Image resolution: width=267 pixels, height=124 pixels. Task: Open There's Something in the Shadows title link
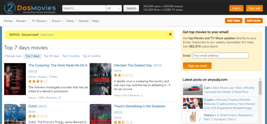click(x=139, y=106)
